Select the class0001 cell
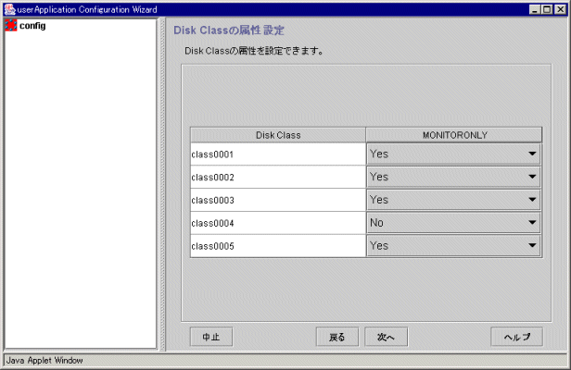This screenshot has width=571, height=370. tap(278, 154)
